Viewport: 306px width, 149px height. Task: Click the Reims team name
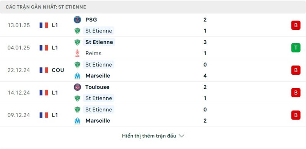point(93,53)
